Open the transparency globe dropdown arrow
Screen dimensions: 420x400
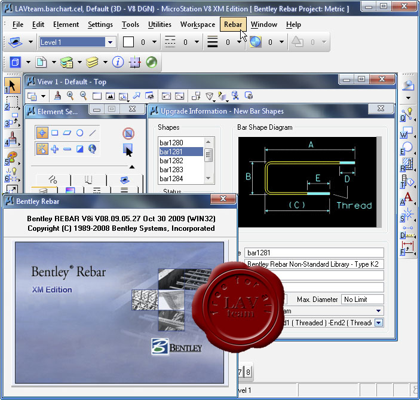pyautogui.click(x=281, y=42)
